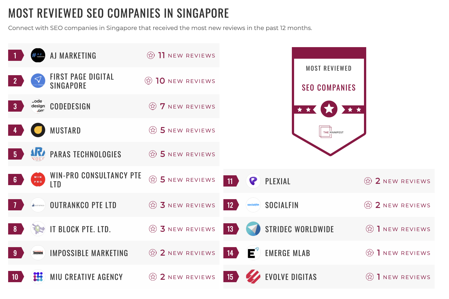
Task: Click the Stridec Worldwide logo icon
Action: [253, 229]
